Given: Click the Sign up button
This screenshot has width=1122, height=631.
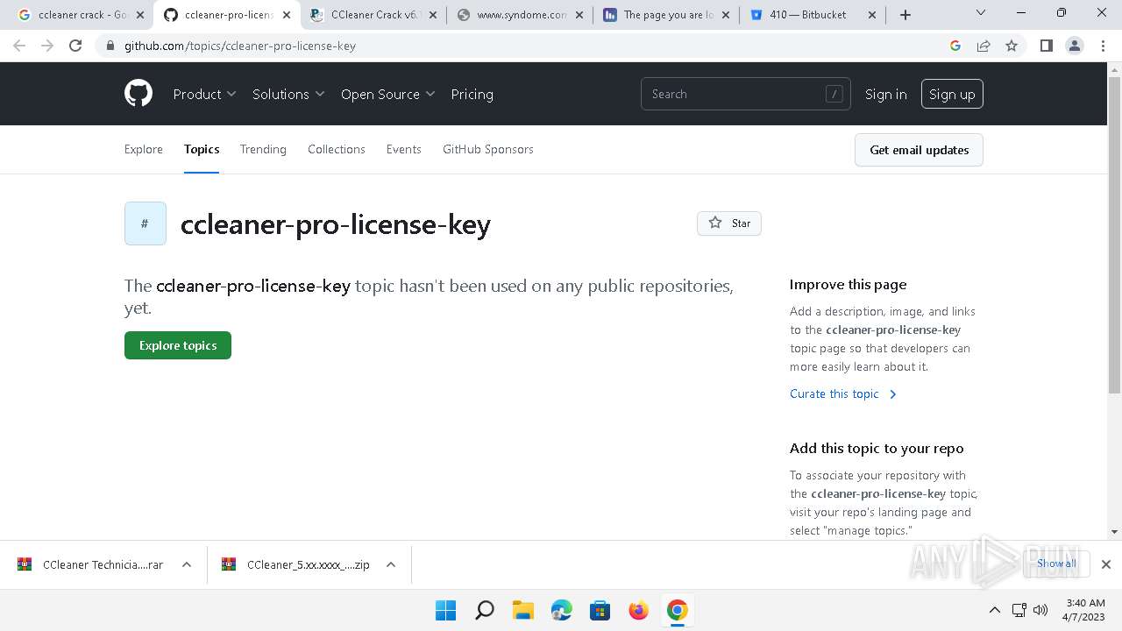Looking at the screenshot, I should point(952,94).
